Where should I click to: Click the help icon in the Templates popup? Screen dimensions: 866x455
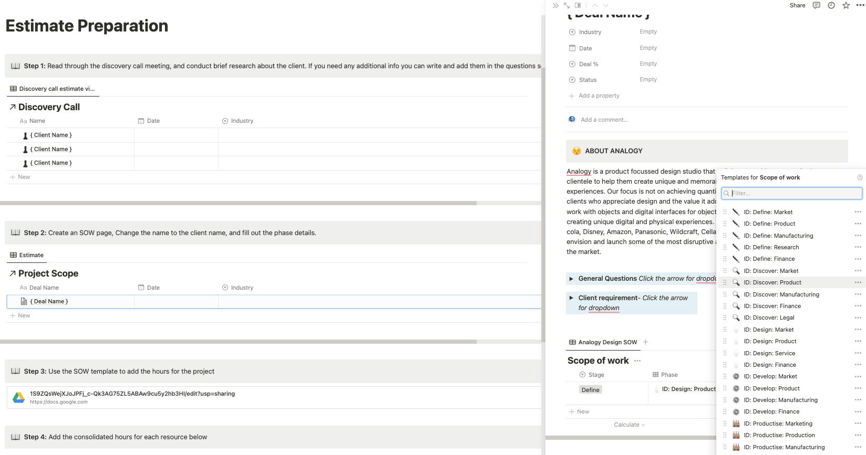point(860,177)
